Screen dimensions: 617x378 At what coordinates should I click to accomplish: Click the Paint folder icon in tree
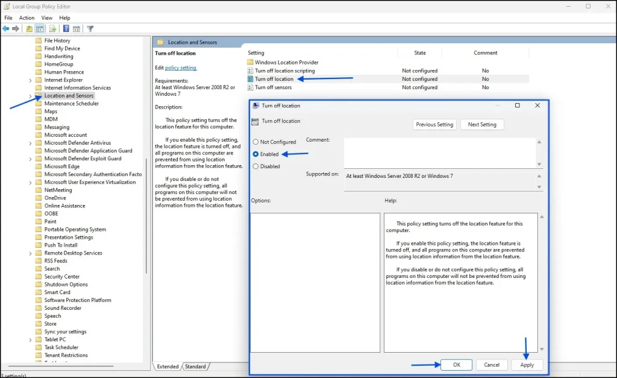pos(38,221)
